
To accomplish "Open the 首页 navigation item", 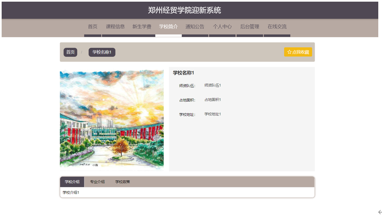I will (x=93, y=26).
